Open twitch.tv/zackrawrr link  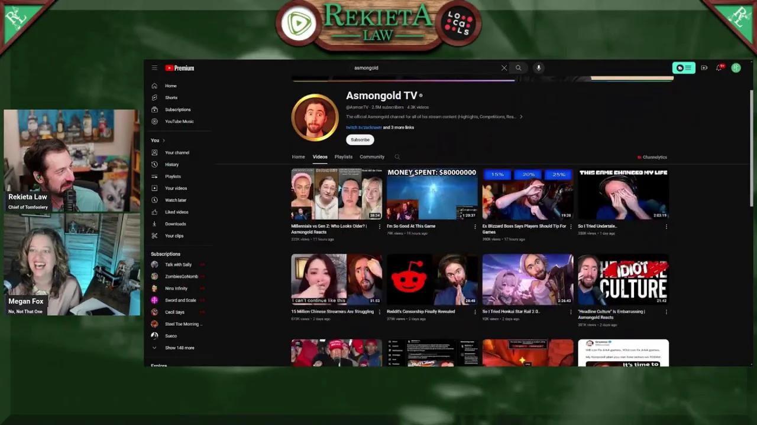pos(363,127)
